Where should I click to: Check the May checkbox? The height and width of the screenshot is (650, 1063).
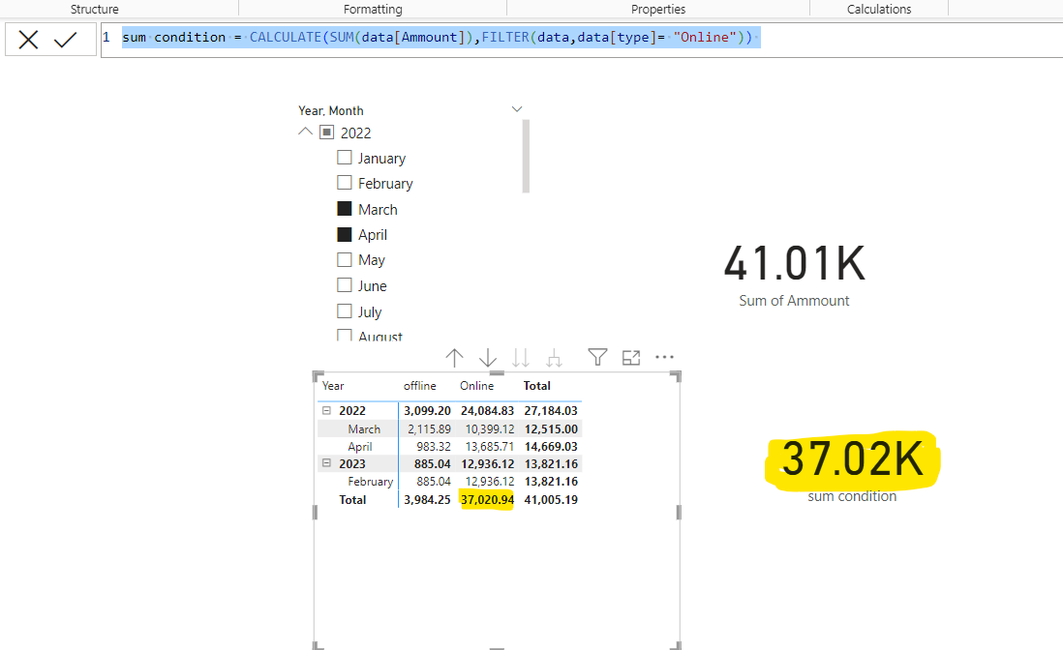coord(345,259)
